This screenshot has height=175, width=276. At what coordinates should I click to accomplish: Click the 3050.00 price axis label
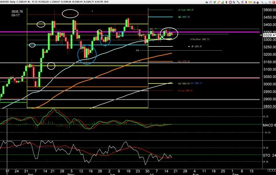coord(269,77)
